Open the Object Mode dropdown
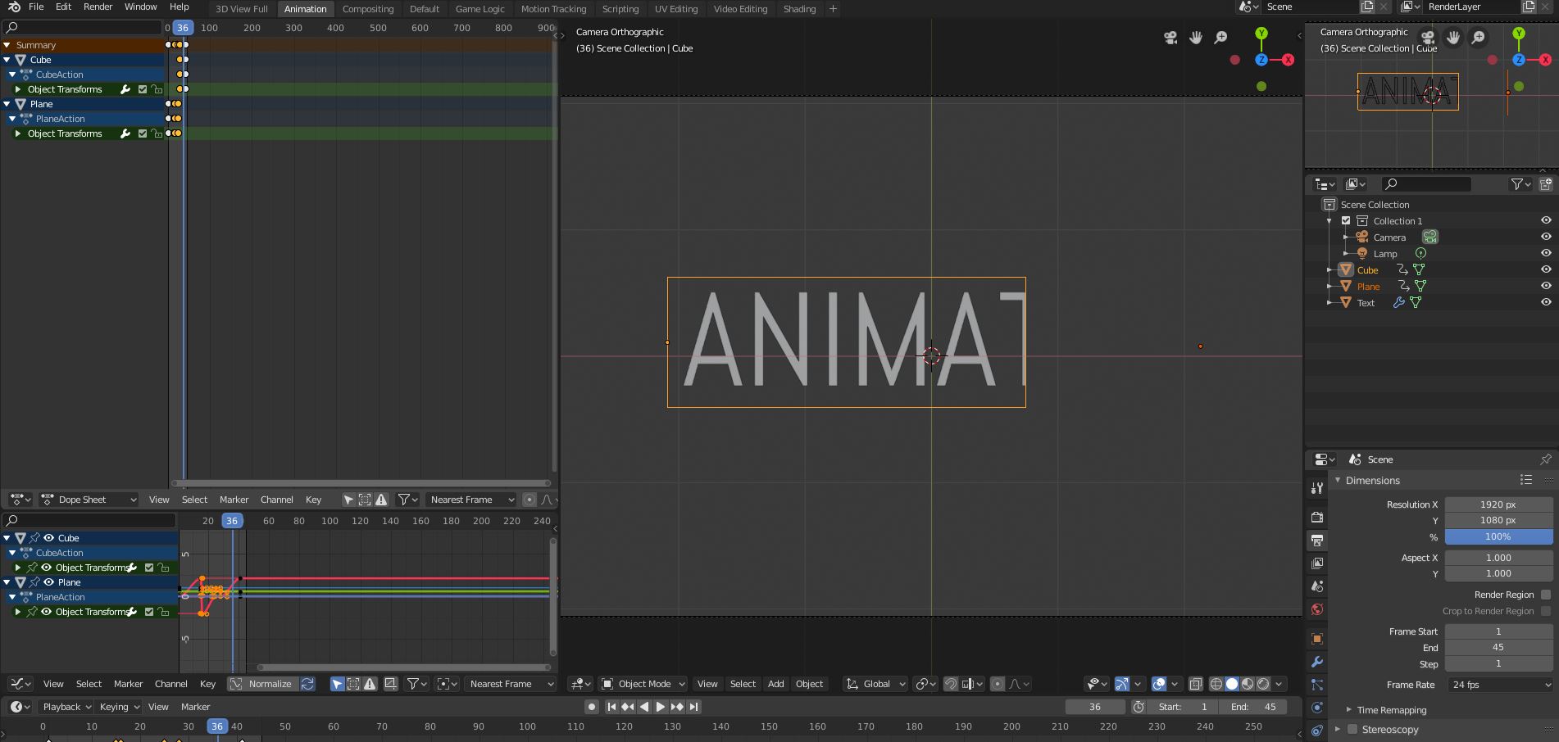 643,684
